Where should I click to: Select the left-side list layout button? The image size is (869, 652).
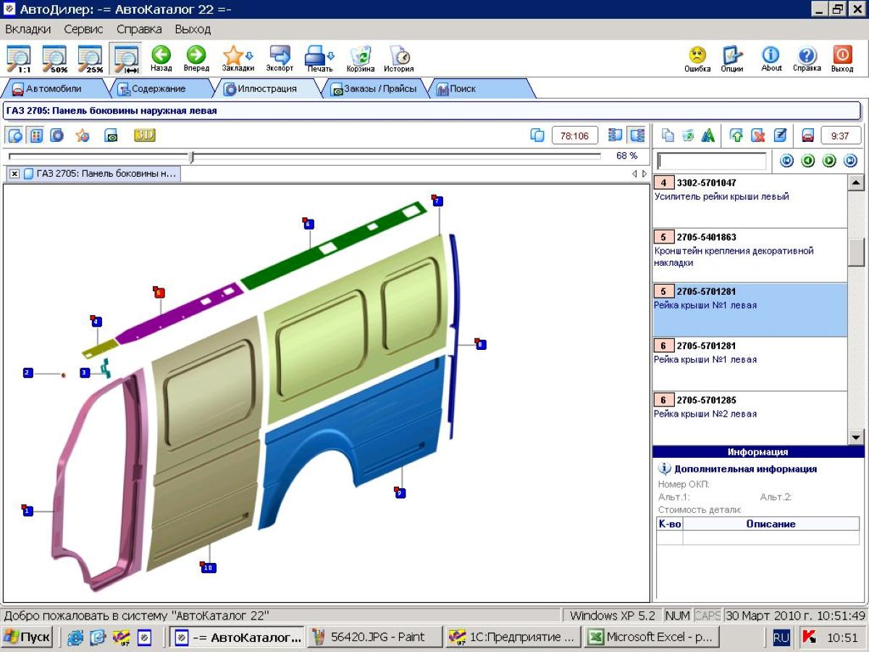click(x=616, y=135)
